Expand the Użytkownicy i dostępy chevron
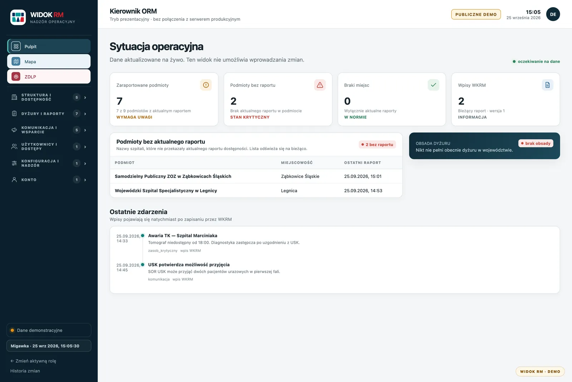Screen dimensions: 572x382 tap(85, 146)
